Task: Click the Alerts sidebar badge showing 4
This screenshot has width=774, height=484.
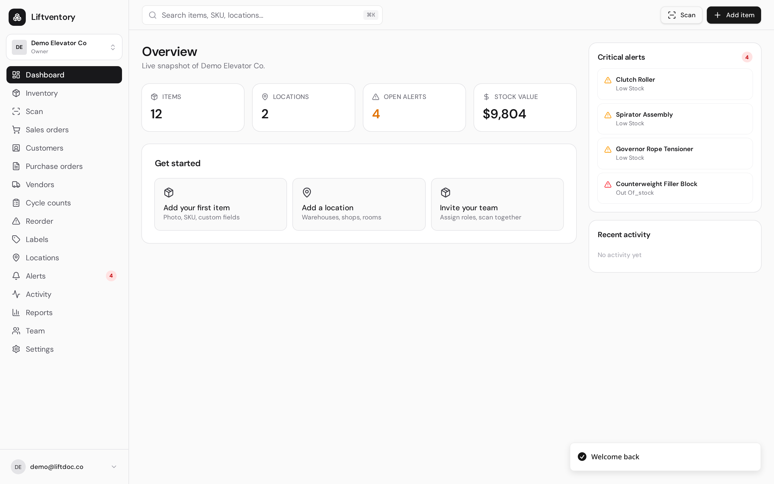Action: click(x=111, y=276)
